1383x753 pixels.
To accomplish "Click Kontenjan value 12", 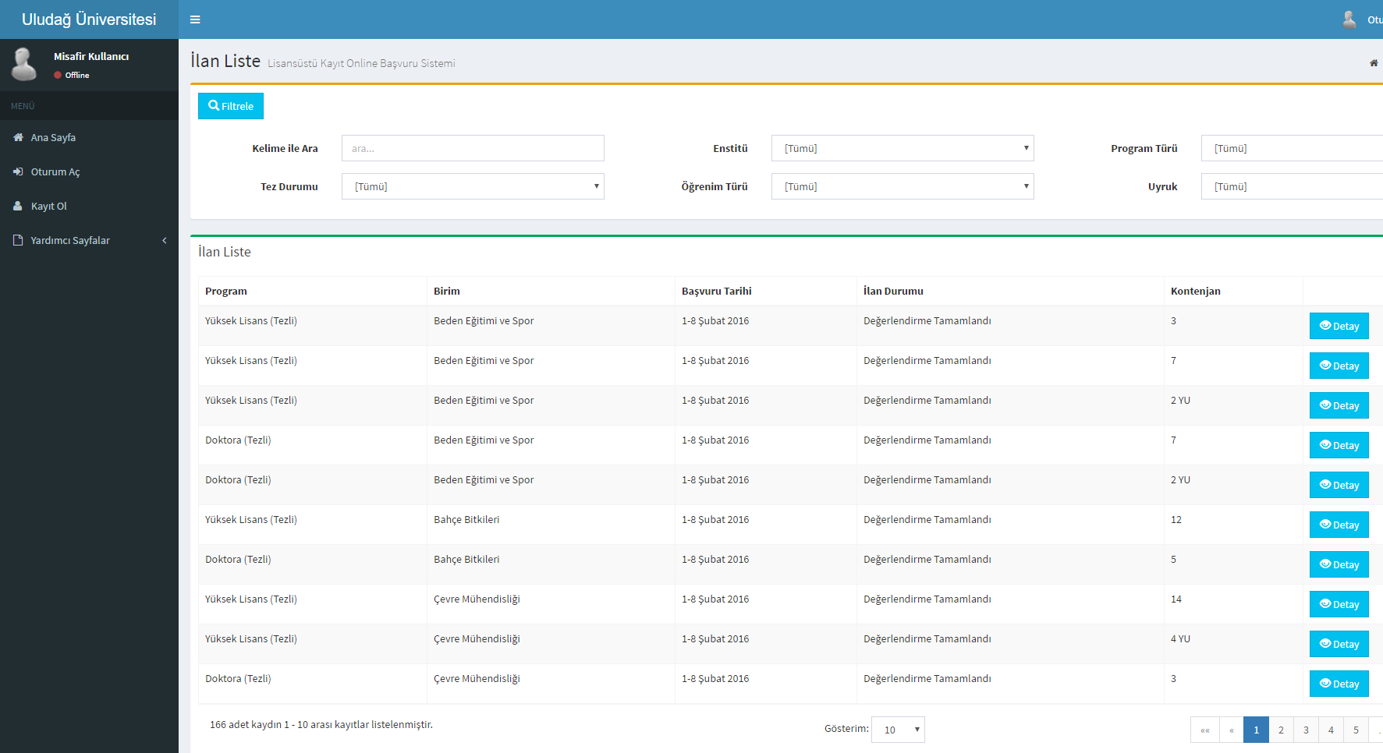I will [1176, 519].
